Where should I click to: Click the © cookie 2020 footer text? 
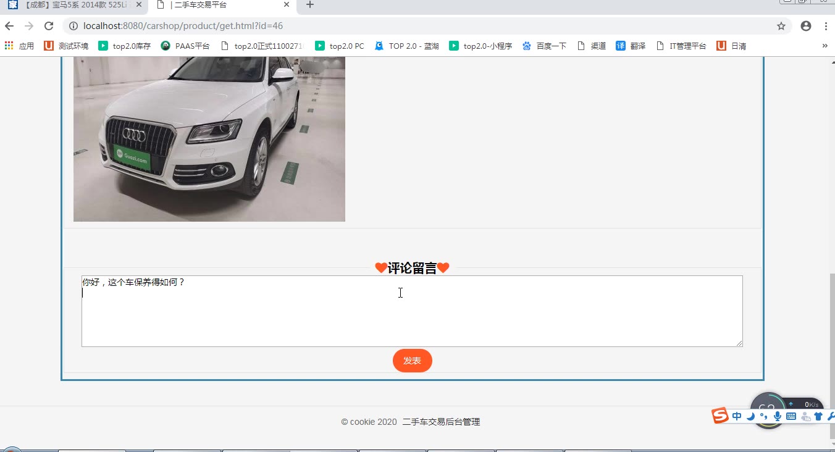click(x=369, y=422)
